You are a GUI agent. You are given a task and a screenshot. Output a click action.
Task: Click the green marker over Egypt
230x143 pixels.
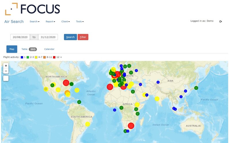click(x=133, y=92)
